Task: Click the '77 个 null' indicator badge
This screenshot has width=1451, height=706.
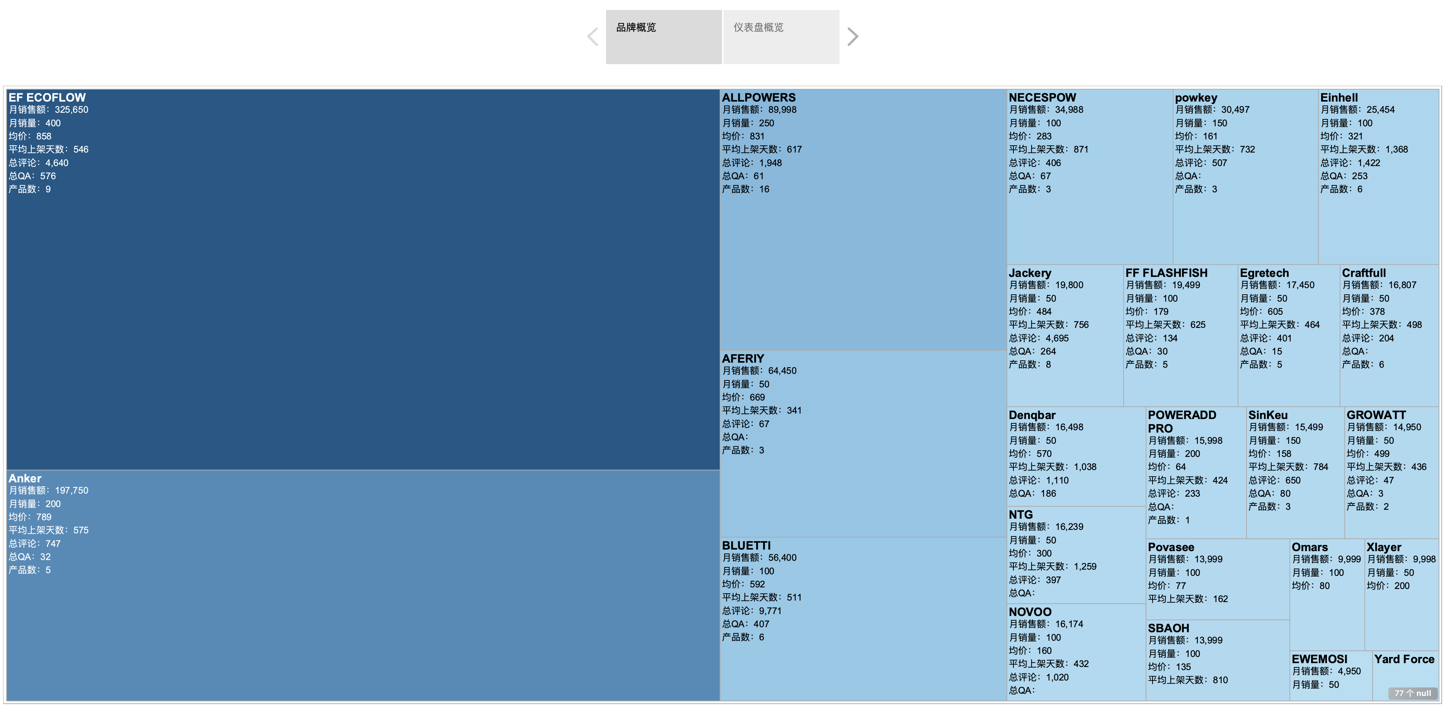Action: pyautogui.click(x=1413, y=694)
